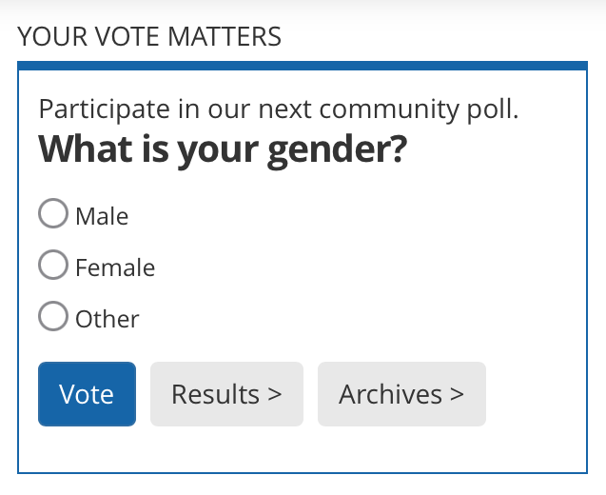Click the arrow symbol in Archives button
606x495 pixels.
[458, 394]
